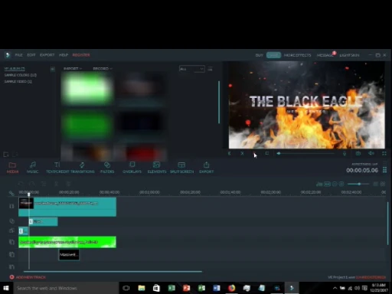Select the dark green media thumbnail
Viewport: 392px width, 294px height.
pyautogui.click(x=87, y=125)
